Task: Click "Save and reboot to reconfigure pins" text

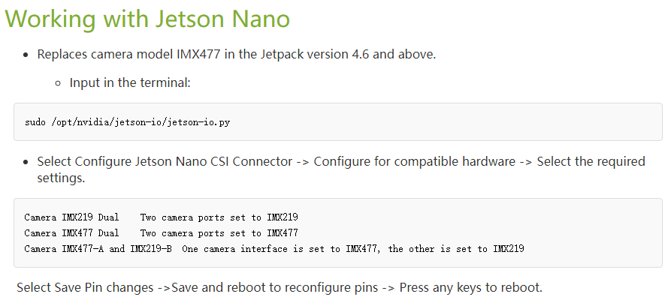Action: [275, 287]
